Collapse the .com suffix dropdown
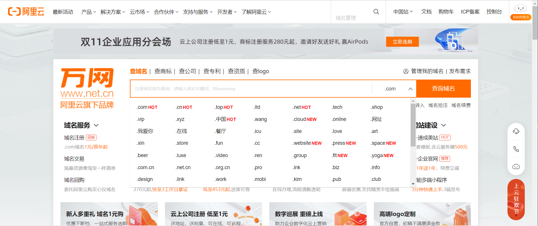 tap(410, 89)
